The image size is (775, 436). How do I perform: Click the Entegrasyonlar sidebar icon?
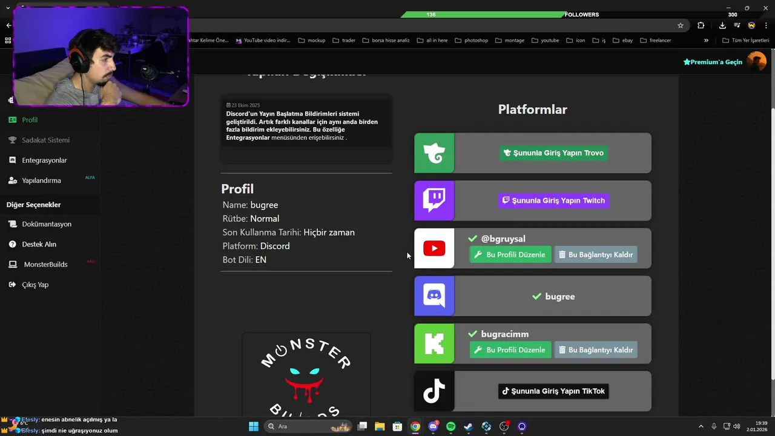coord(12,160)
